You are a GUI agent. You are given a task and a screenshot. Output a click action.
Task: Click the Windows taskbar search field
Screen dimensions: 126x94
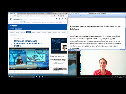coord(21,77)
